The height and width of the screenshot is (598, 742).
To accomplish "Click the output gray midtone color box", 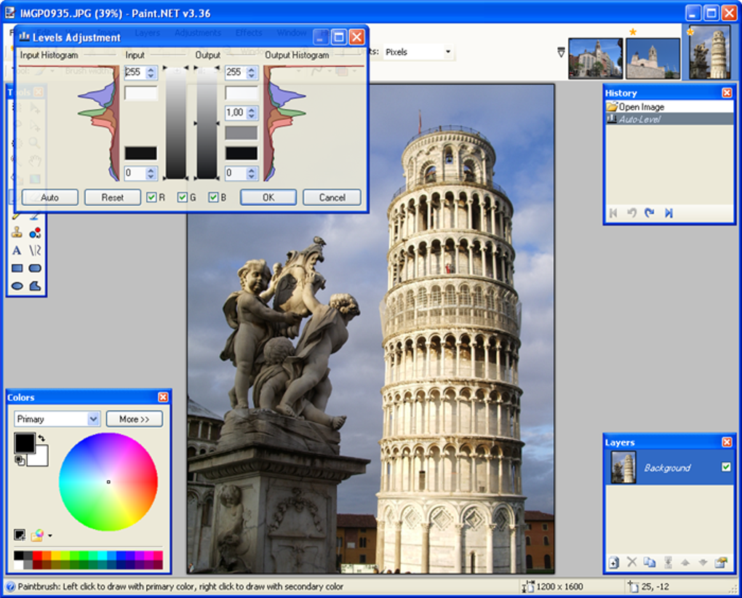I will point(242,133).
